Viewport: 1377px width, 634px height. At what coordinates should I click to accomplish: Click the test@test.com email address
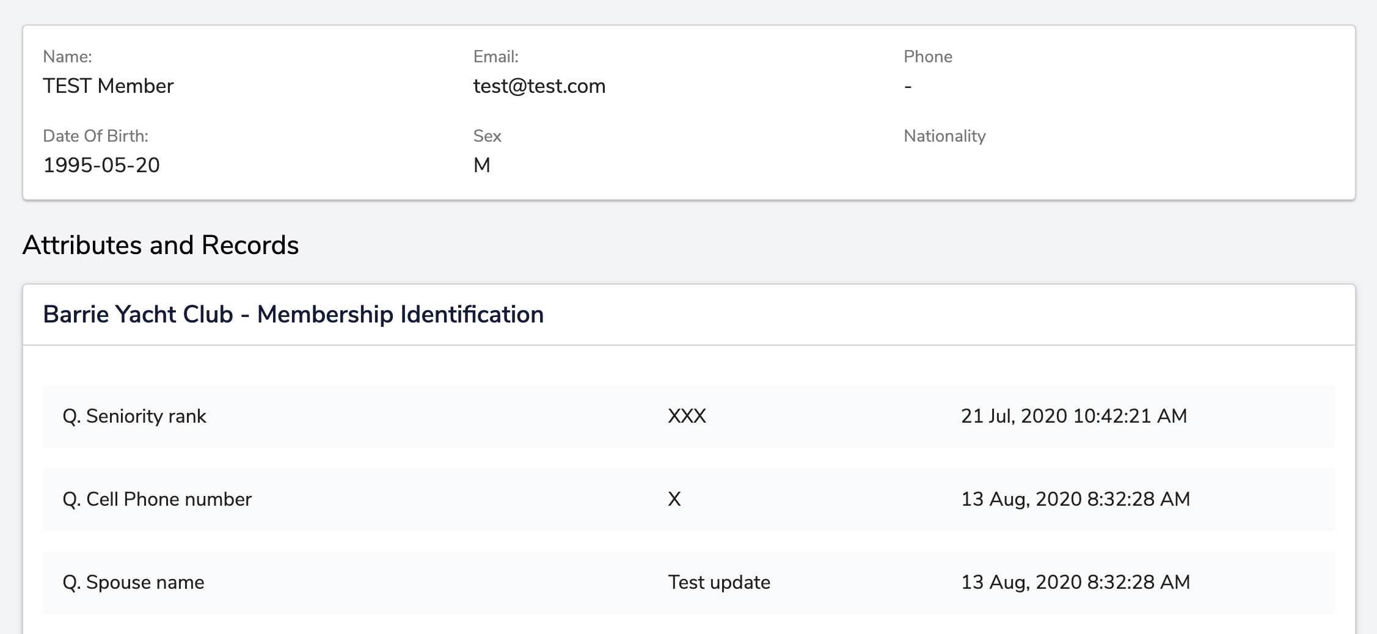[539, 86]
